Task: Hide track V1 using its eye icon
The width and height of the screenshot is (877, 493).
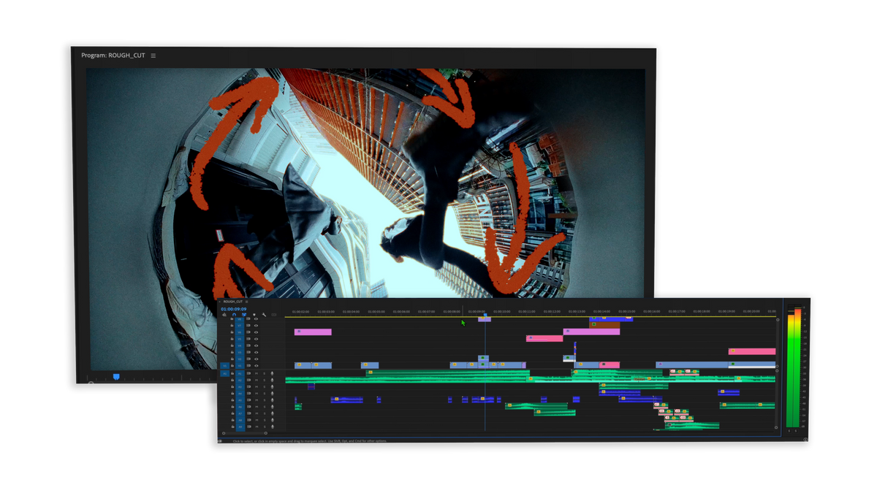Action: 256,366
